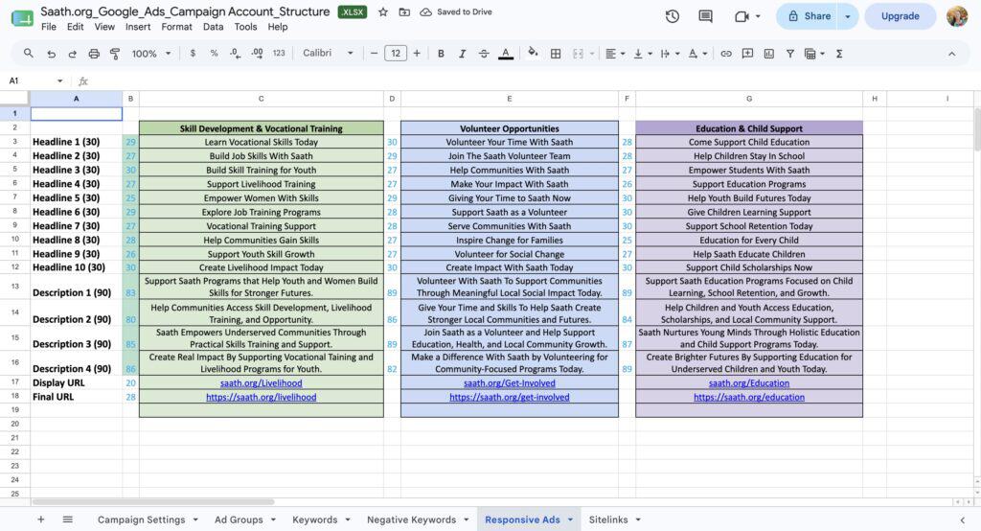The image size is (981, 531).
Task: Open the comments panel icon
Action: pyautogui.click(x=706, y=16)
